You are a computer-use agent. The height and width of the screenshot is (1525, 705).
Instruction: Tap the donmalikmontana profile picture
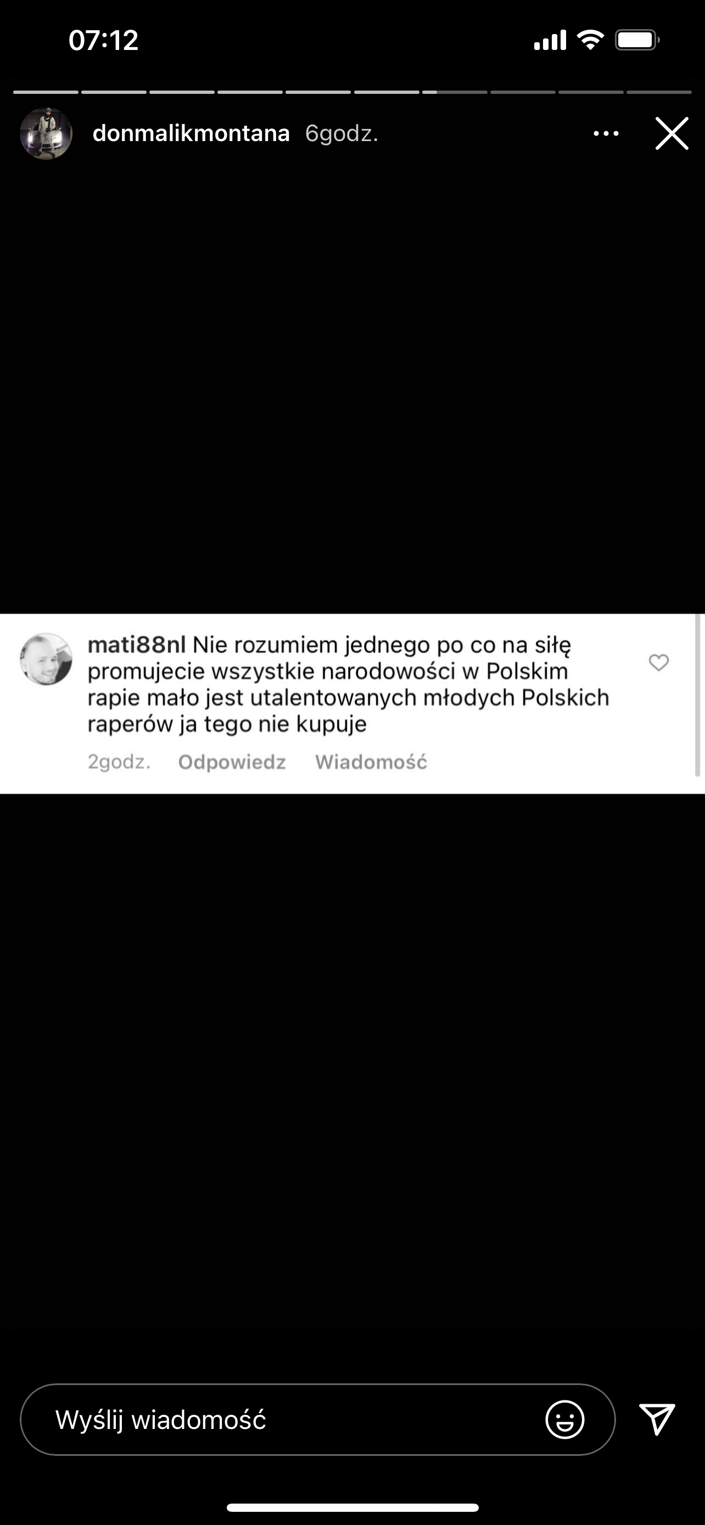pyautogui.click(x=46, y=133)
